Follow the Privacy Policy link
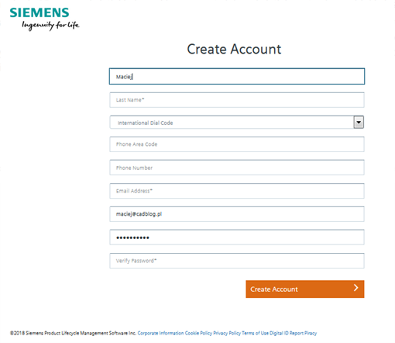The width and height of the screenshot is (395, 343). (x=227, y=333)
